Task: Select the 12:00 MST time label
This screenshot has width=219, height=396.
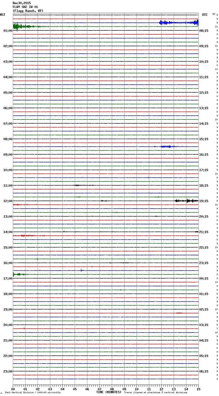Action: click(x=8, y=201)
